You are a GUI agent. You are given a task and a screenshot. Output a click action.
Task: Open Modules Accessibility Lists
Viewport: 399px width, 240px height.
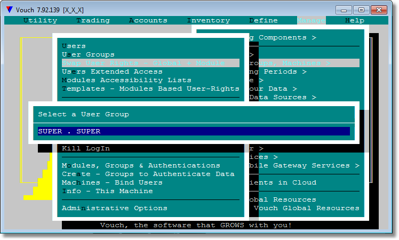click(x=126, y=80)
